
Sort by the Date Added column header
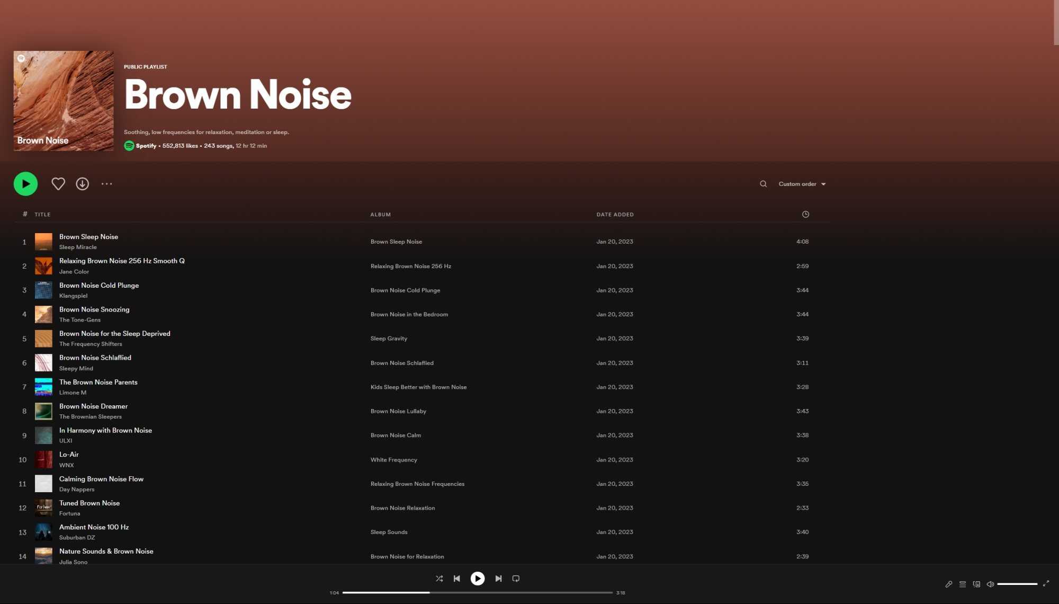[615, 215]
